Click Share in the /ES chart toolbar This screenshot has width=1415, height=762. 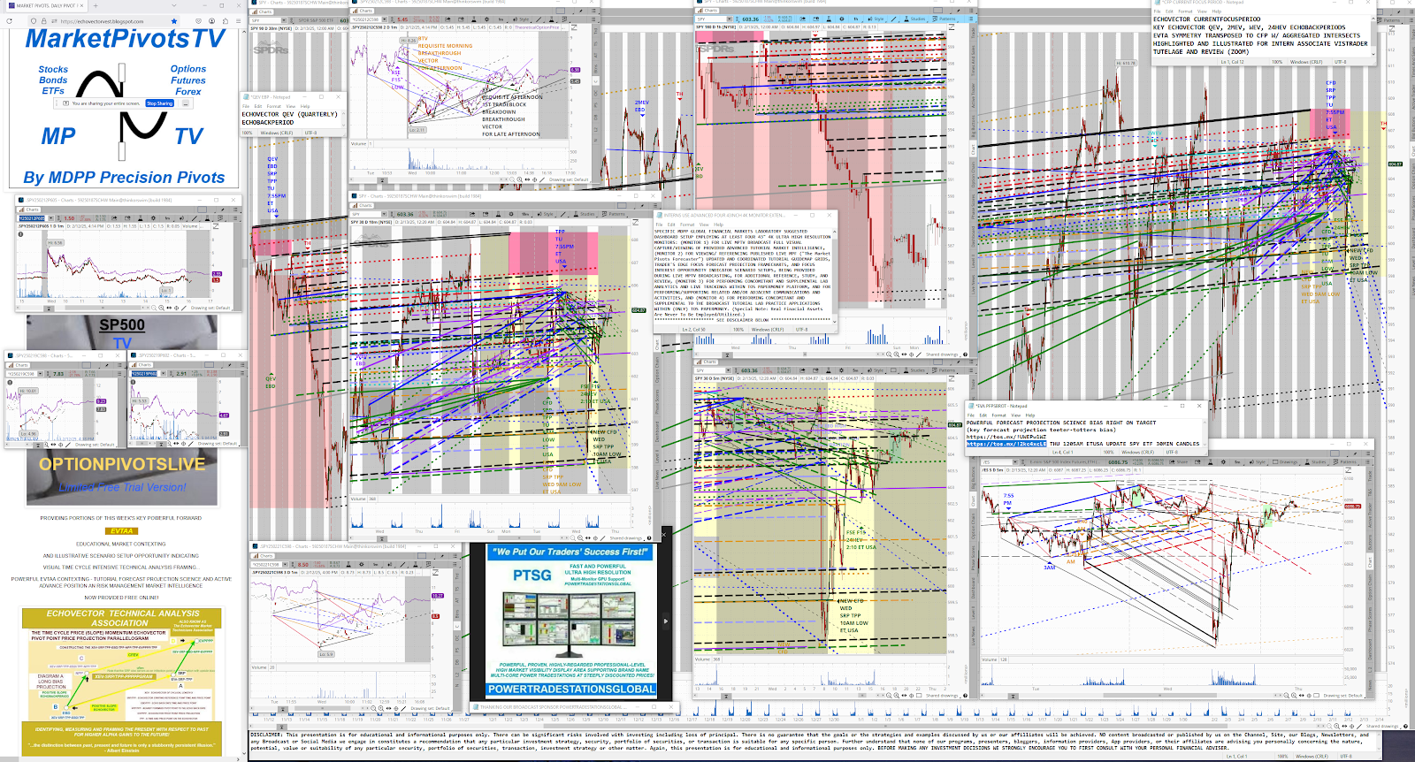click(1179, 461)
